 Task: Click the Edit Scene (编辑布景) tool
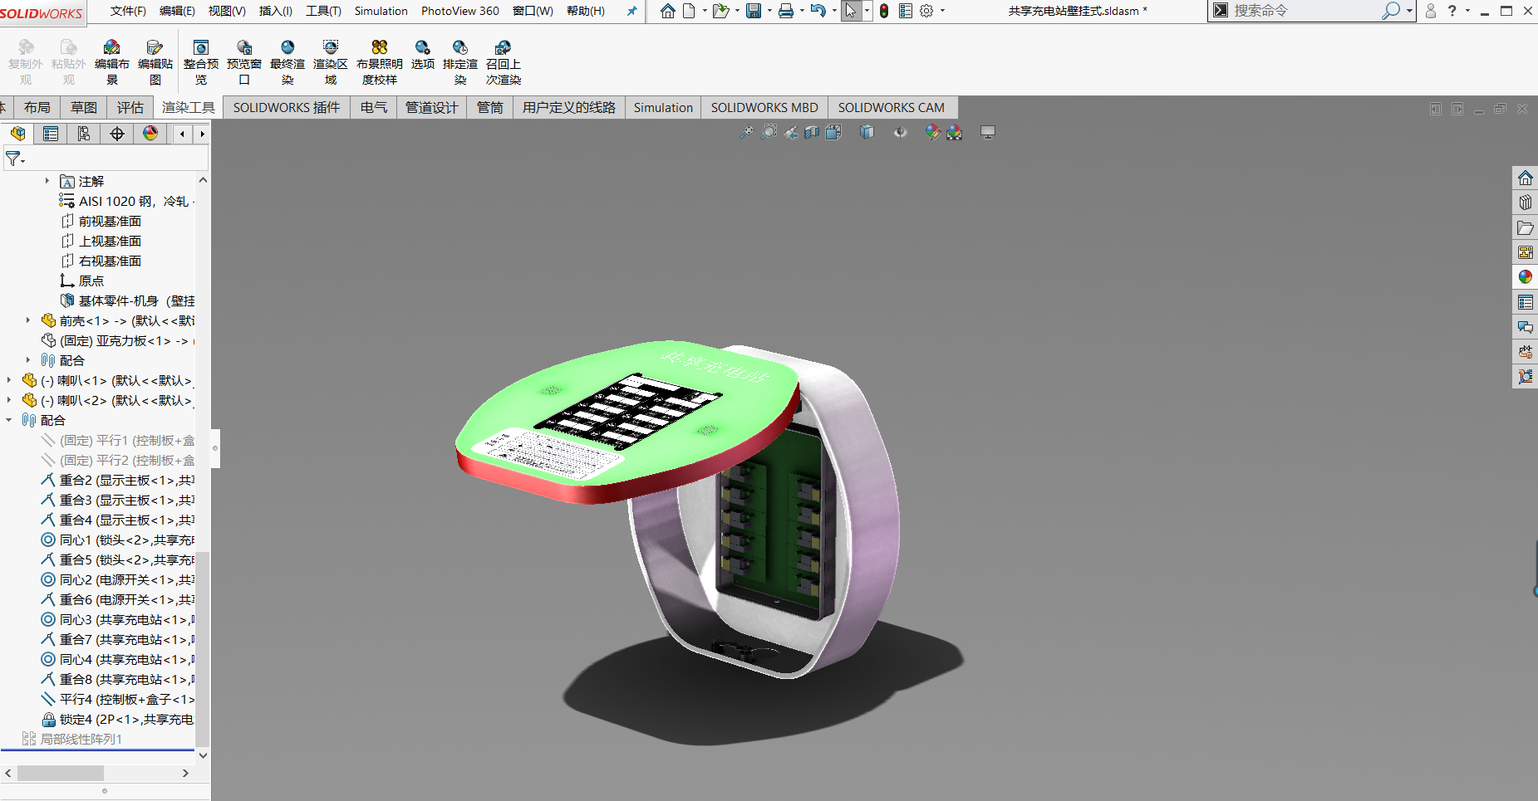(x=111, y=62)
